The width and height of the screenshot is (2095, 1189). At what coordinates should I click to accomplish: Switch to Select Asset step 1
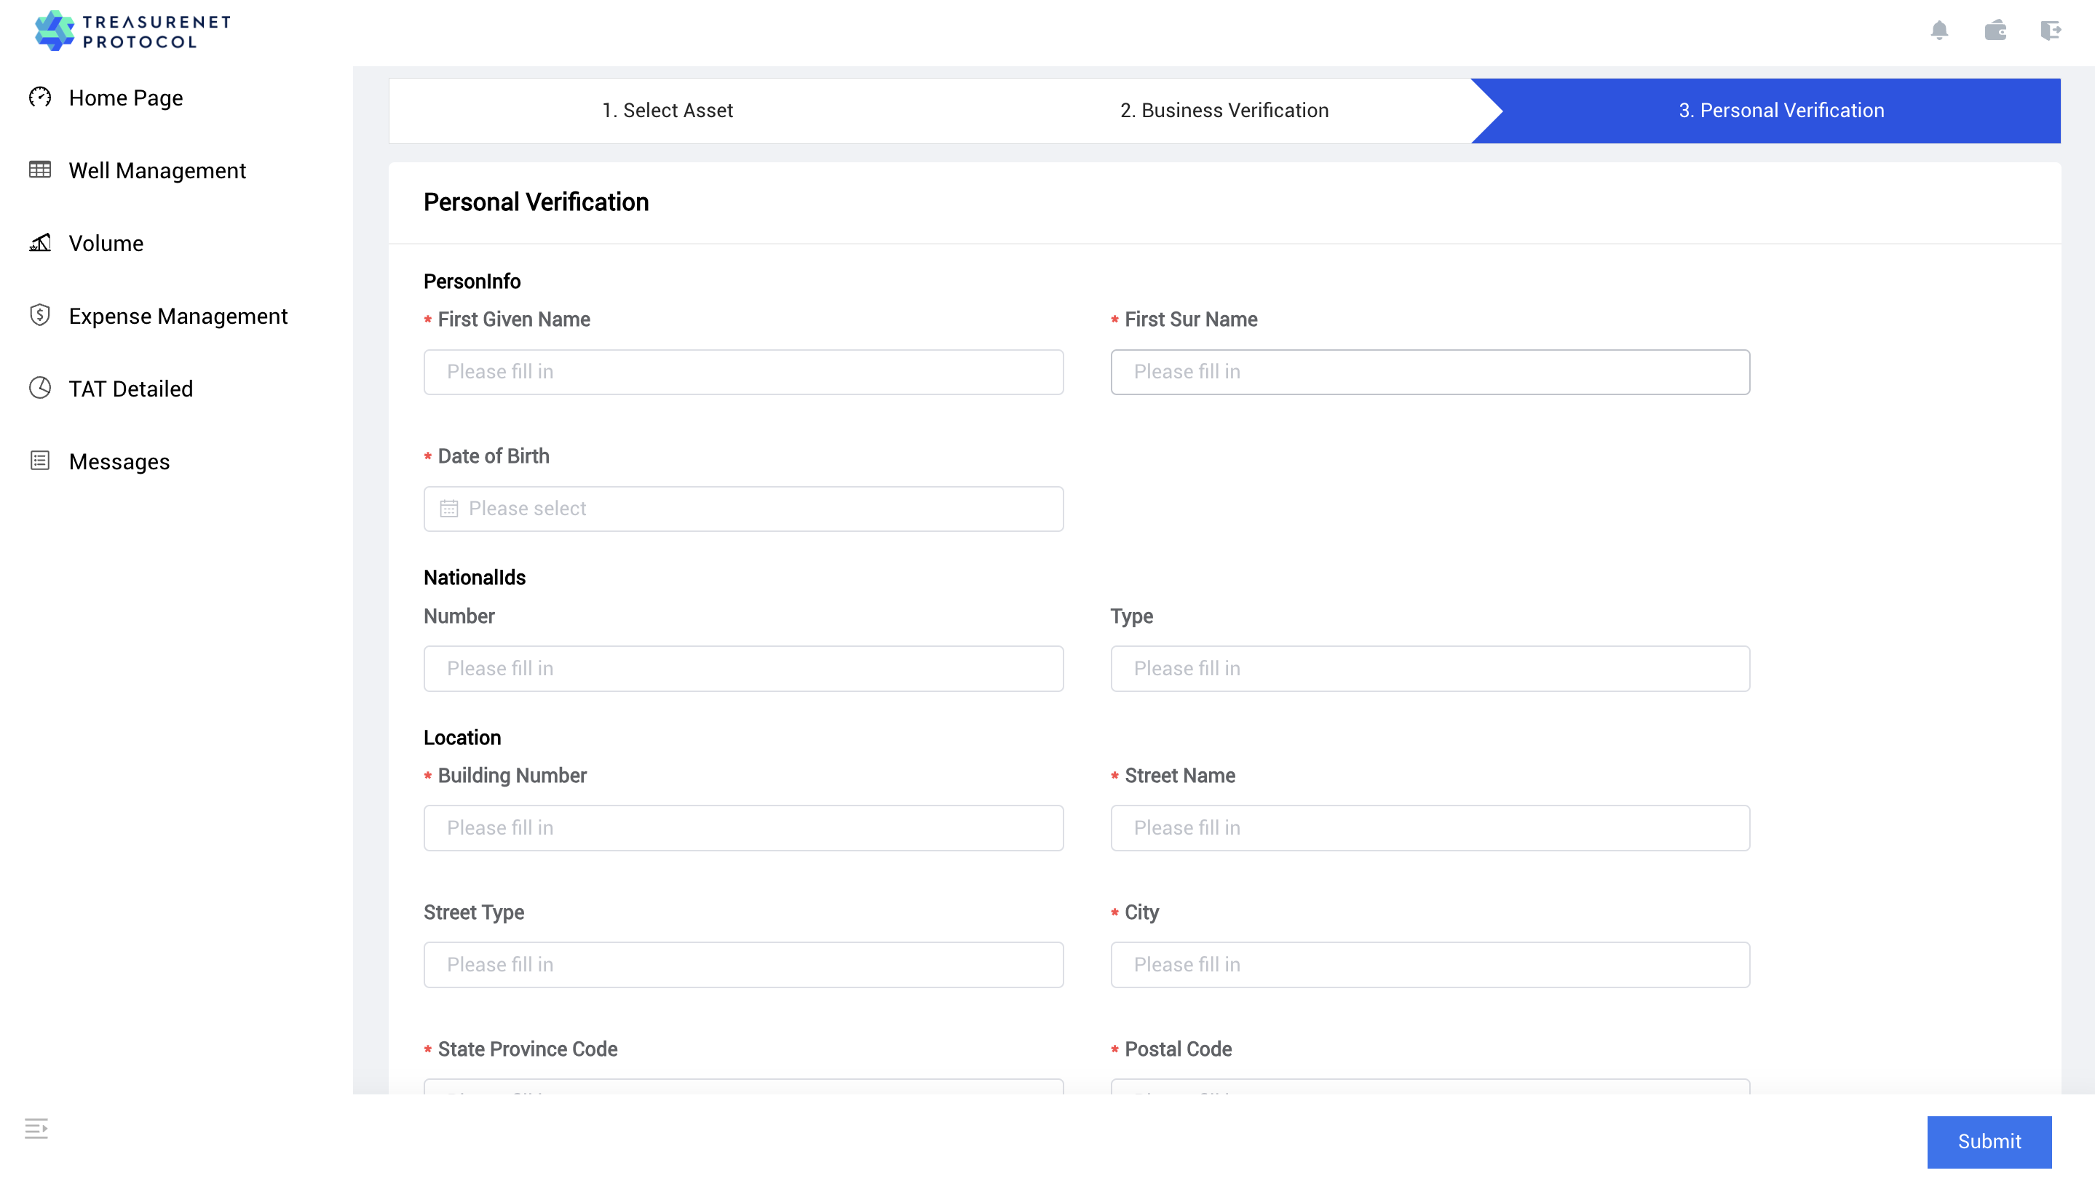coord(666,109)
